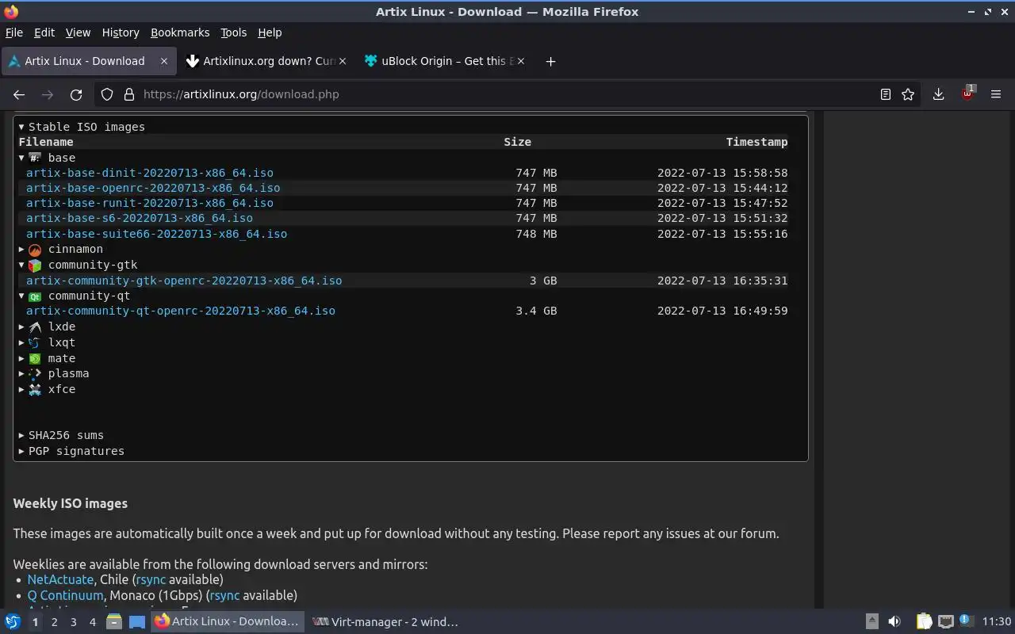Viewport: 1015px width, 634px height.
Task: Toggle reader view icon
Action: tap(886, 94)
